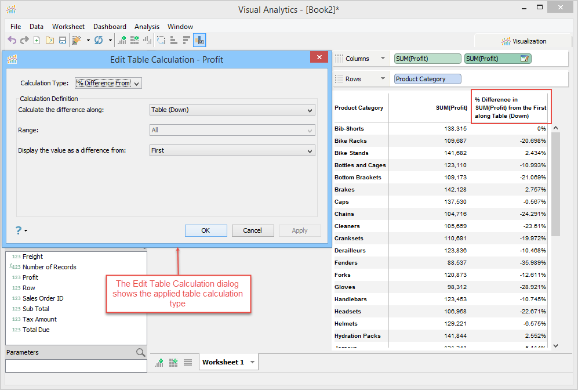Screen dimensions: 578x390
Task: Click the search magnifier in the Parameters header
Action: click(140, 352)
